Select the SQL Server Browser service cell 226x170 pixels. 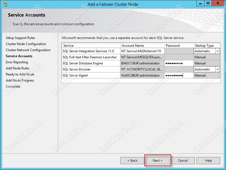click(x=91, y=69)
